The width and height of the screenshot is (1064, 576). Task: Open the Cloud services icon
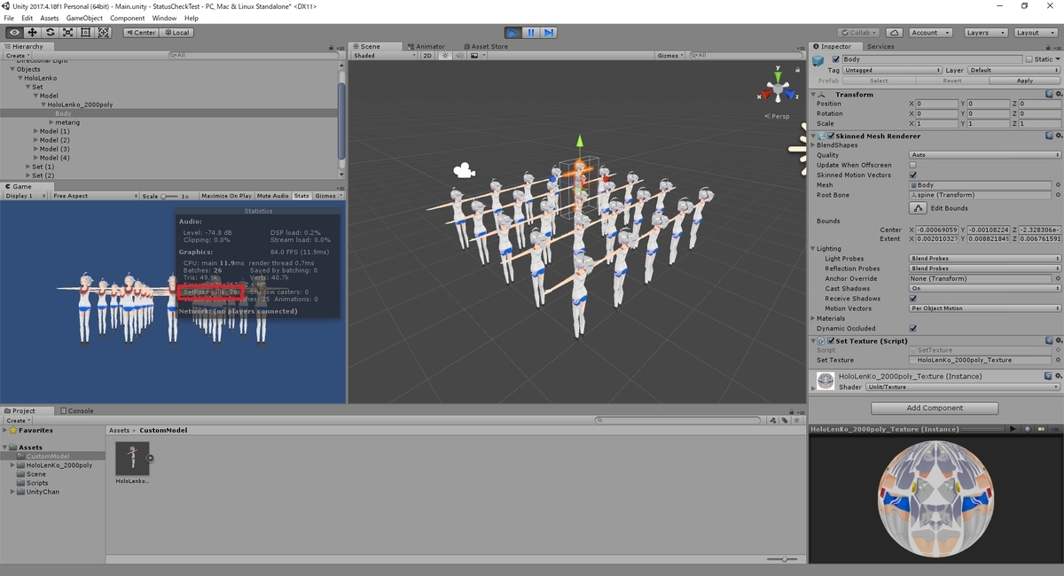click(x=895, y=33)
